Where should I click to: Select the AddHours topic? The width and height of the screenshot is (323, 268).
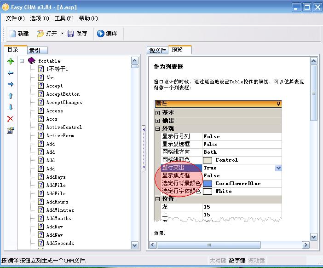click(57, 202)
